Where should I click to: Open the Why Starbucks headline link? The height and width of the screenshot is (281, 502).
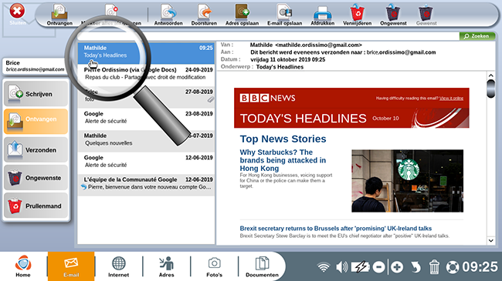click(x=283, y=160)
